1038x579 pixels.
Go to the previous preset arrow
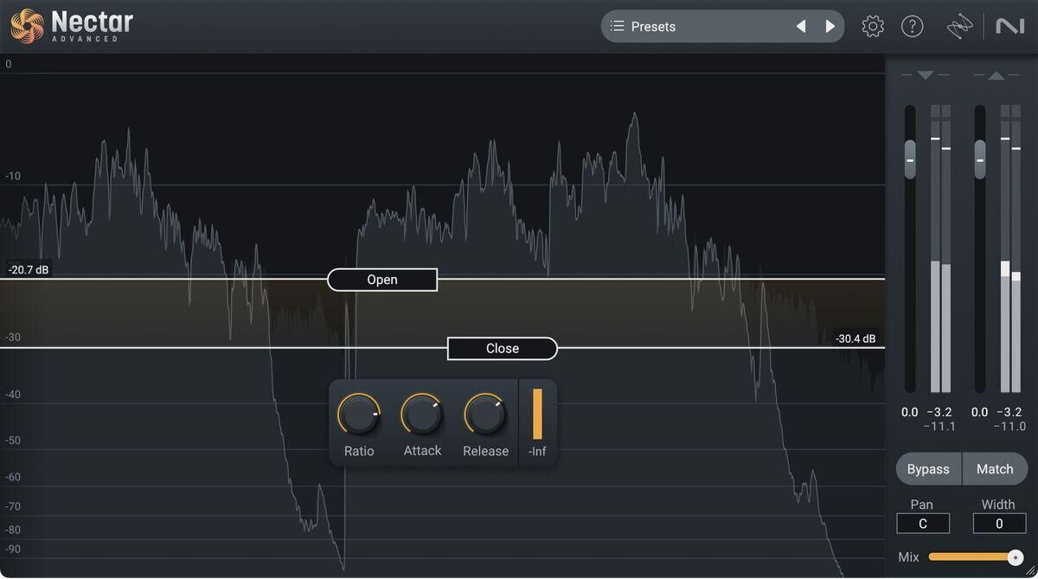(x=801, y=27)
